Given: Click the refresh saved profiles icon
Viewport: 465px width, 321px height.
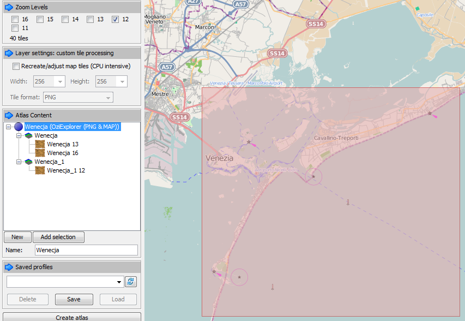Looking at the screenshot, I should (131, 282).
